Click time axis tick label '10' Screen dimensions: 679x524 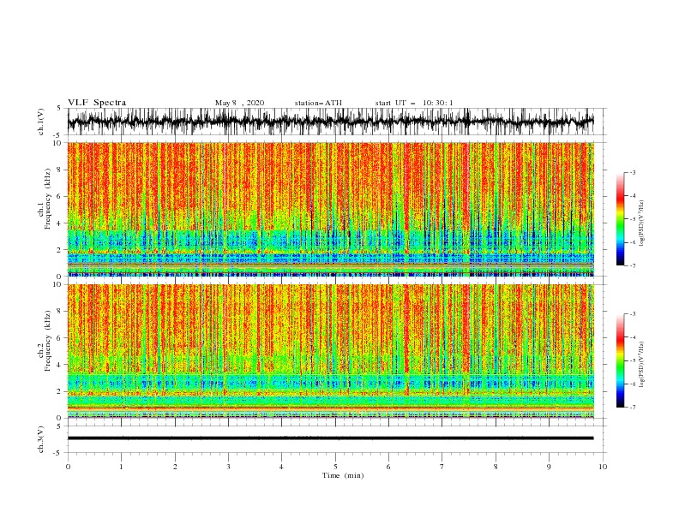click(603, 467)
